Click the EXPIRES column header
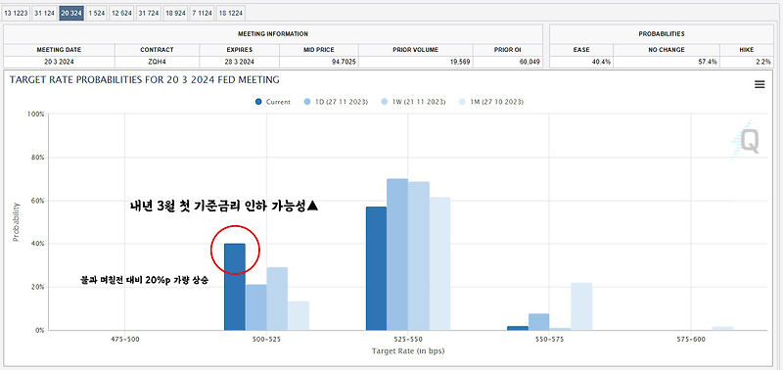This screenshot has height=370, width=783. [239, 50]
